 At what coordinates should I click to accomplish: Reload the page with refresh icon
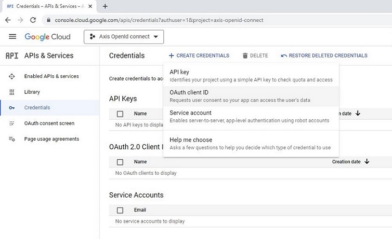[33, 20]
